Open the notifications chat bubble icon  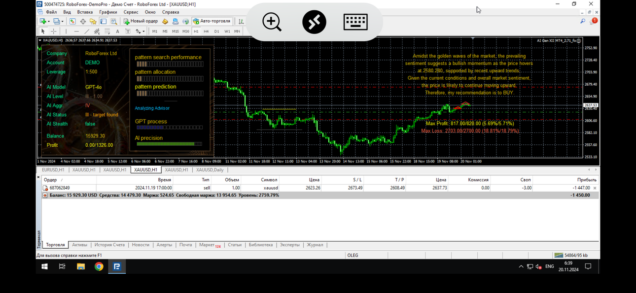click(x=594, y=21)
